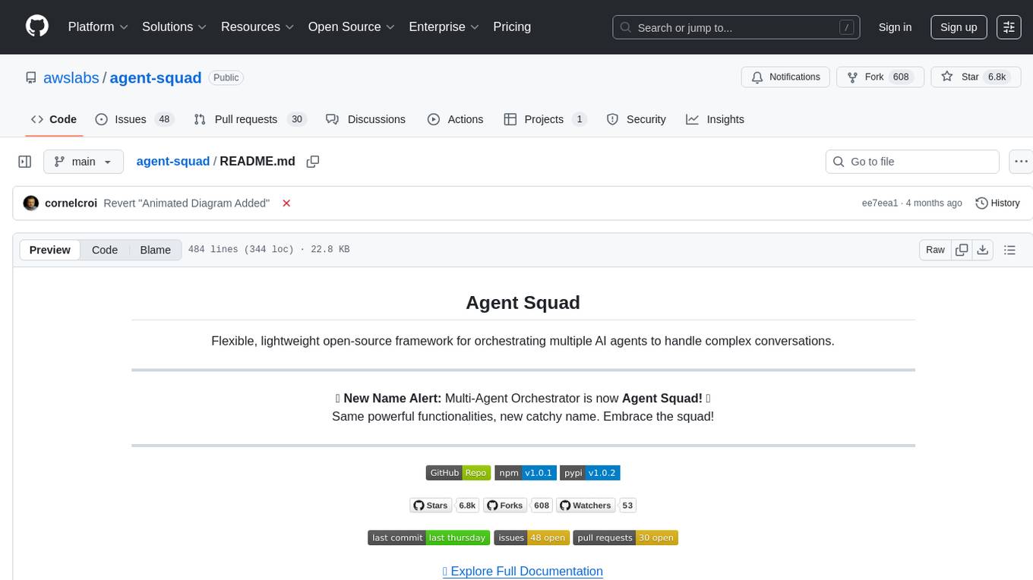This screenshot has width=1033, height=580.
Task: Click the Forks 608 badge
Action: pyautogui.click(x=518, y=506)
